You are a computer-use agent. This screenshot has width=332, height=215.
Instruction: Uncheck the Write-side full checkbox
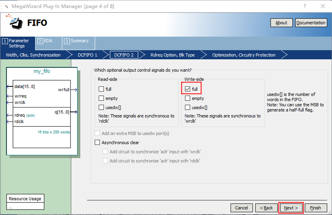[x=187, y=89]
